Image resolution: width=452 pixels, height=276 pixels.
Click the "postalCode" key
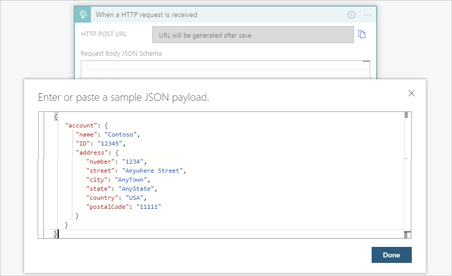click(x=107, y=207)
